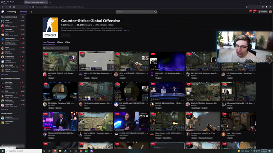Click moistcr1tikal's avatar in the sidebar

[3, 39]
